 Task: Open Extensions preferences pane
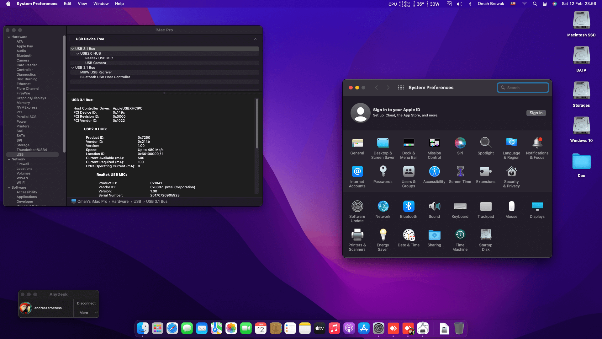pos(486,175)
